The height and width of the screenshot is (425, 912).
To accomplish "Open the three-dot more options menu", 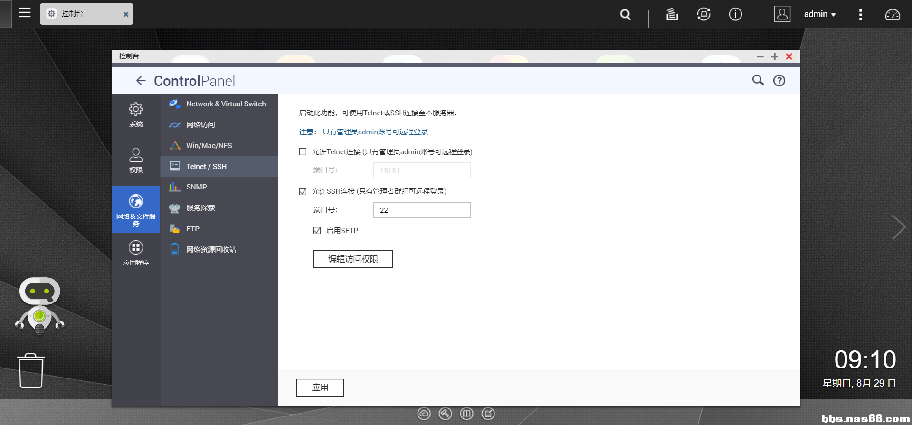I will [x=860, y=15].
